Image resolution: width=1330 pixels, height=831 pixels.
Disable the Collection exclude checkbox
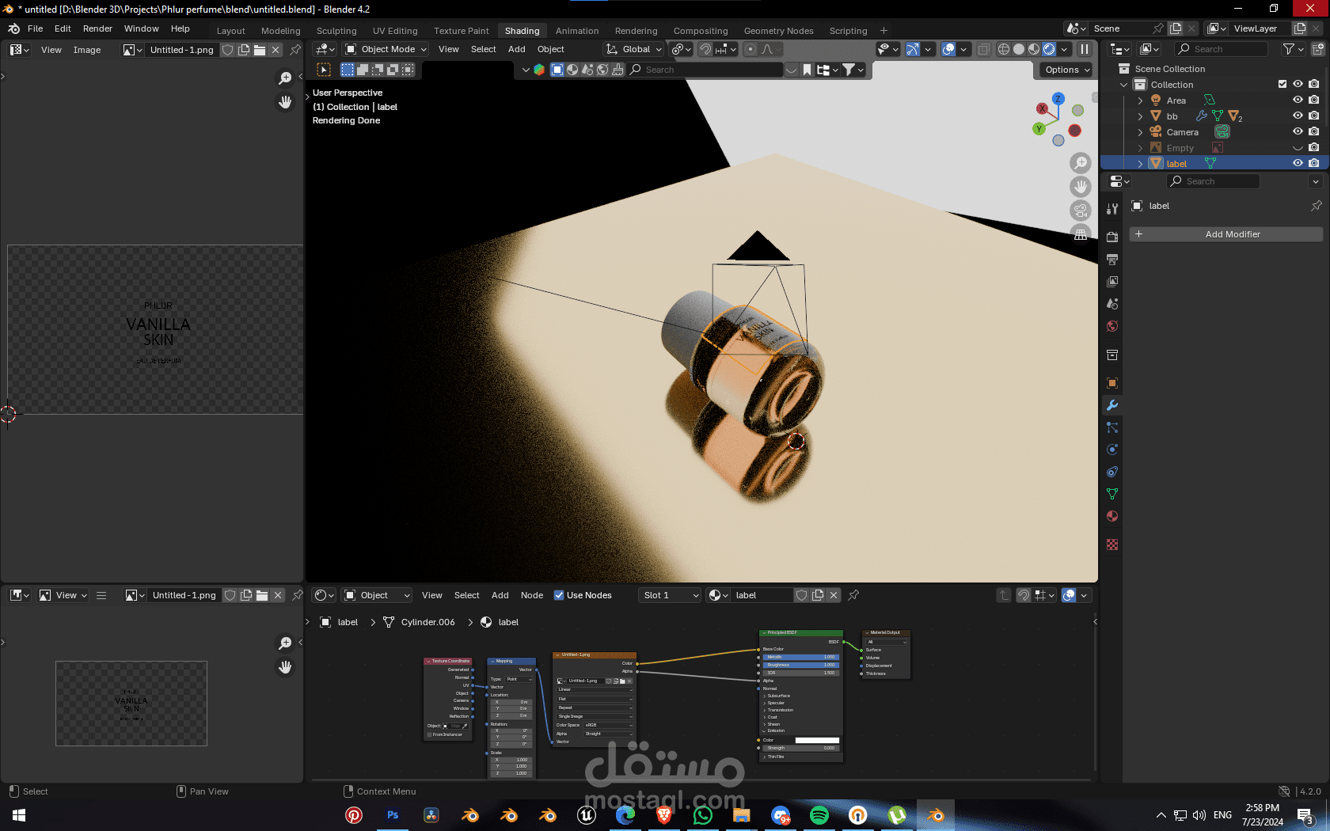tap(1282, 85)
